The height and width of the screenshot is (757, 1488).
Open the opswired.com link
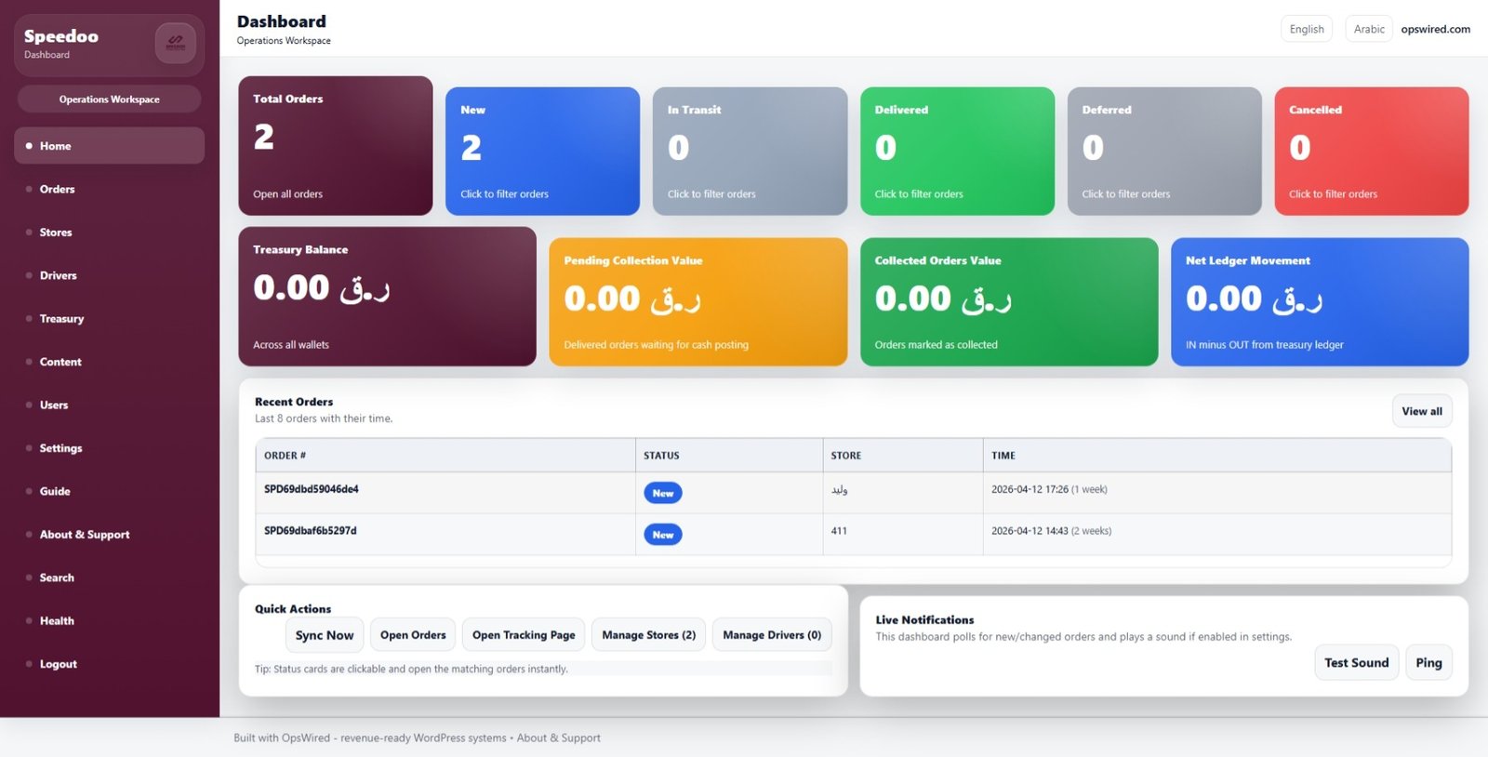pyautogui.click(x=1435, y=29)
